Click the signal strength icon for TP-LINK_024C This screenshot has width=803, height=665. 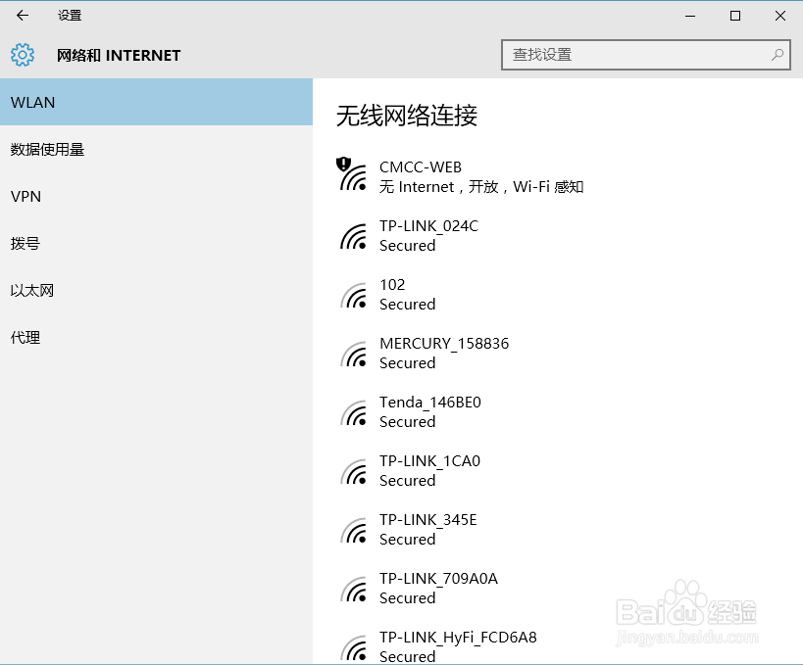[x=352, y=235]
